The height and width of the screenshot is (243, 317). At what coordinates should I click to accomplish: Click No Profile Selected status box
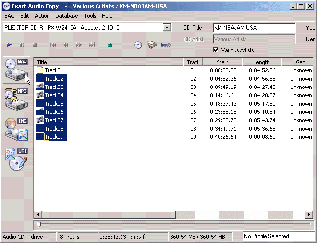pyautogui.click(x=279, y=236)
